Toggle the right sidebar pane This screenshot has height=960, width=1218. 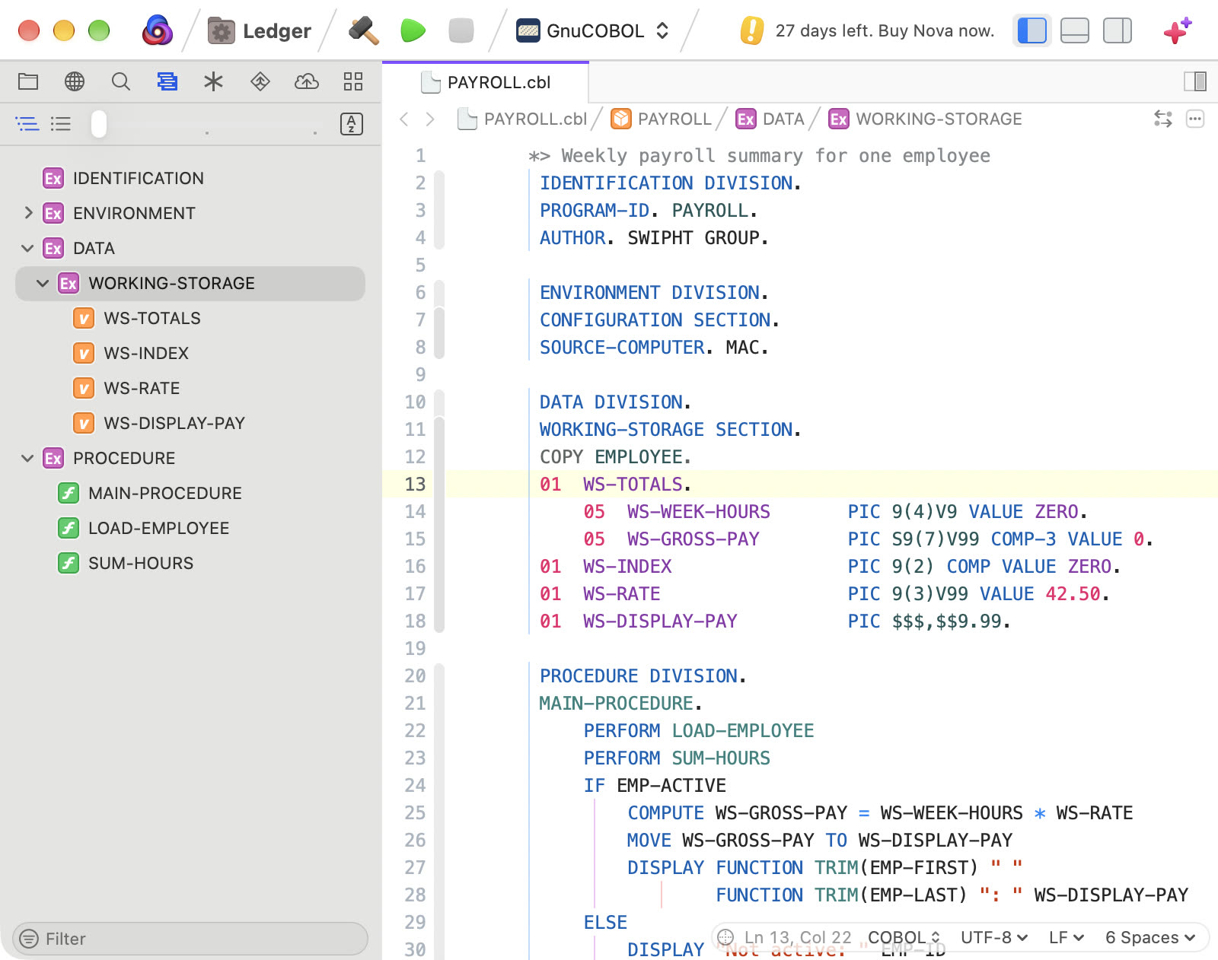(x=1118, y=30)
